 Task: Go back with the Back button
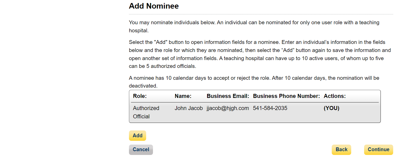341,150
